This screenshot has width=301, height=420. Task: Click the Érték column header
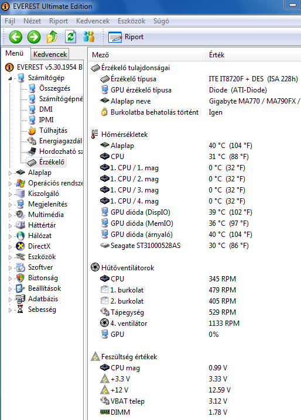tap(253, 55)
